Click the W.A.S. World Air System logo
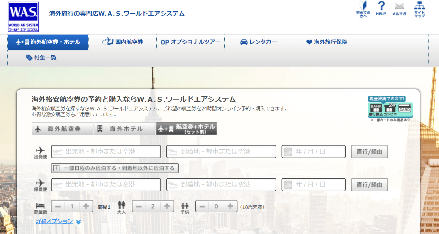 click(23, 17)
